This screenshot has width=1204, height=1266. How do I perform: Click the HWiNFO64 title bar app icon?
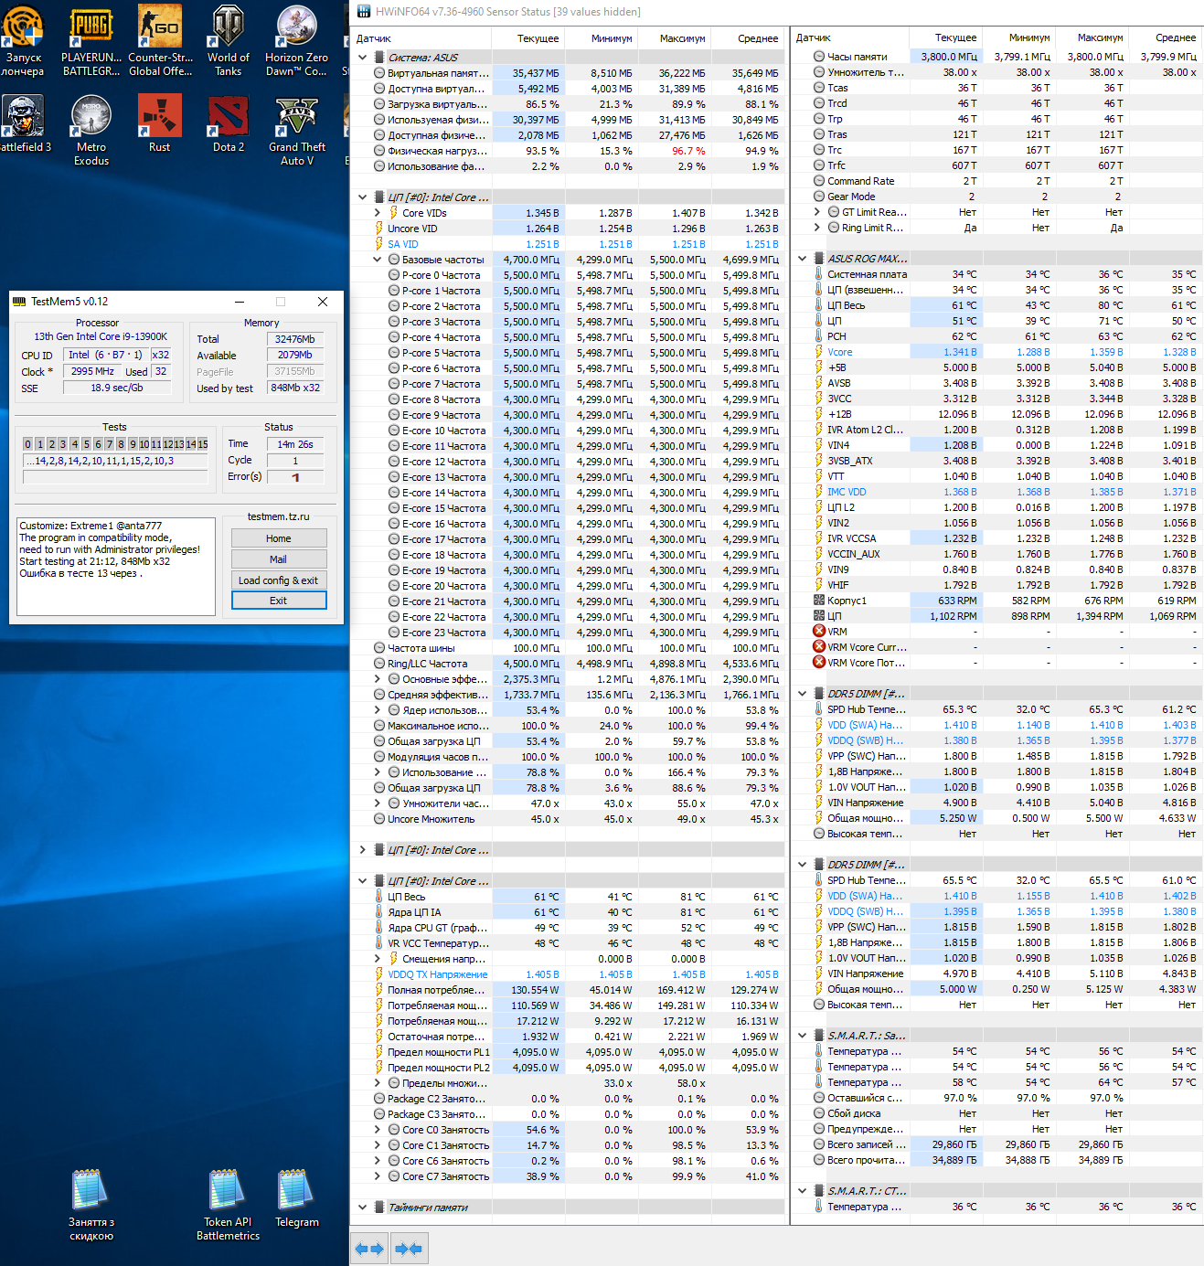pos(364,11)
